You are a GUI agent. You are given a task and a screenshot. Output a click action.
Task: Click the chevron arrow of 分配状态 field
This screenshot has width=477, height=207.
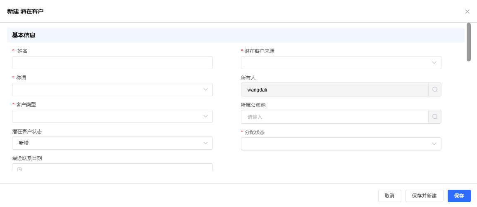(x=434, y=144)
